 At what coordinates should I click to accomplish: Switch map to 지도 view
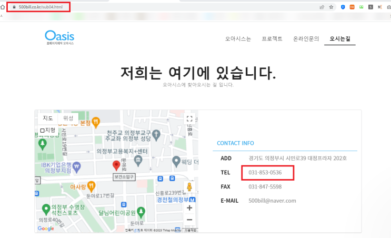pyautogui.click(x=48, y=118)
